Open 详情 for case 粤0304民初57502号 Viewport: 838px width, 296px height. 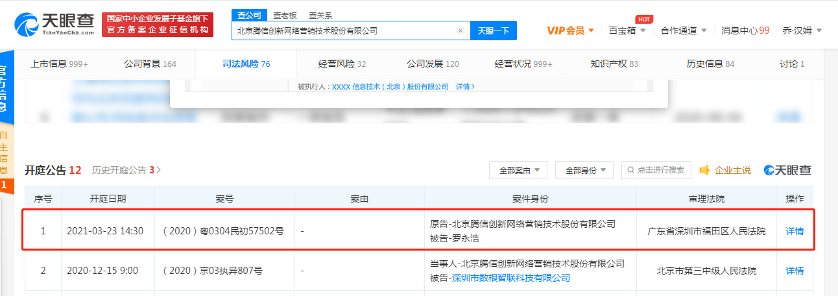[x=795, y=231]
